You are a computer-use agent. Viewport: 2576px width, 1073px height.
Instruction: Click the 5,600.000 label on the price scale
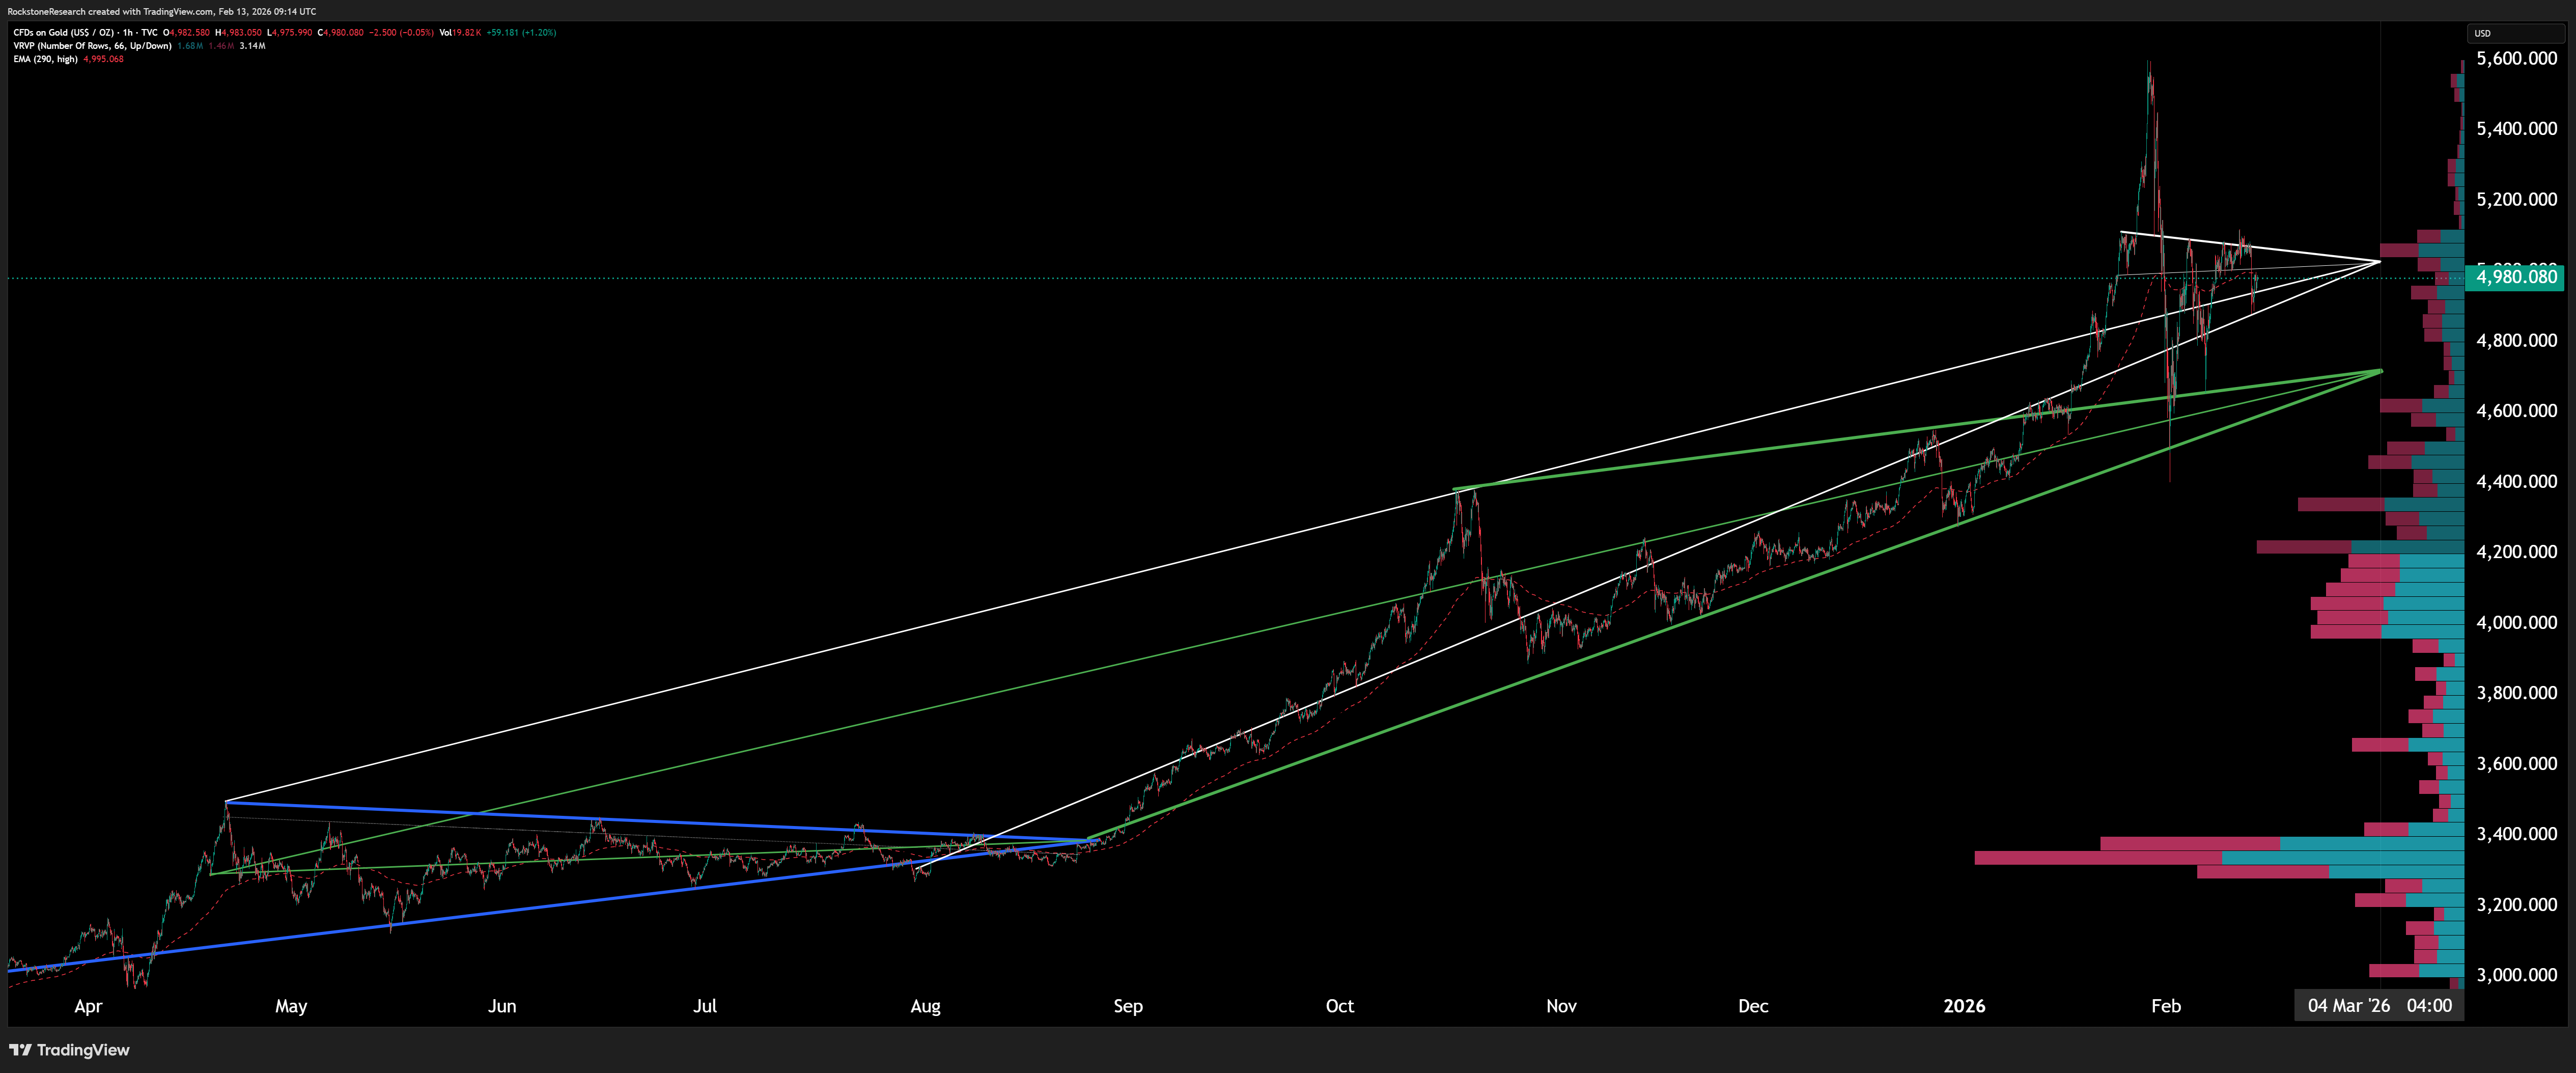click(x=2516, y=58)
